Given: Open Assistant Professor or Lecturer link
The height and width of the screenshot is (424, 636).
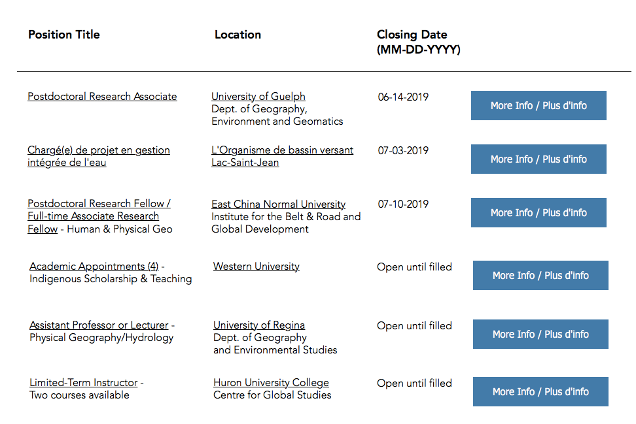Looking at the screenshot, I should 99,325.
